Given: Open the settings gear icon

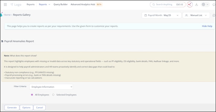Looking at the screenshot, I should [x=203, y=5].
